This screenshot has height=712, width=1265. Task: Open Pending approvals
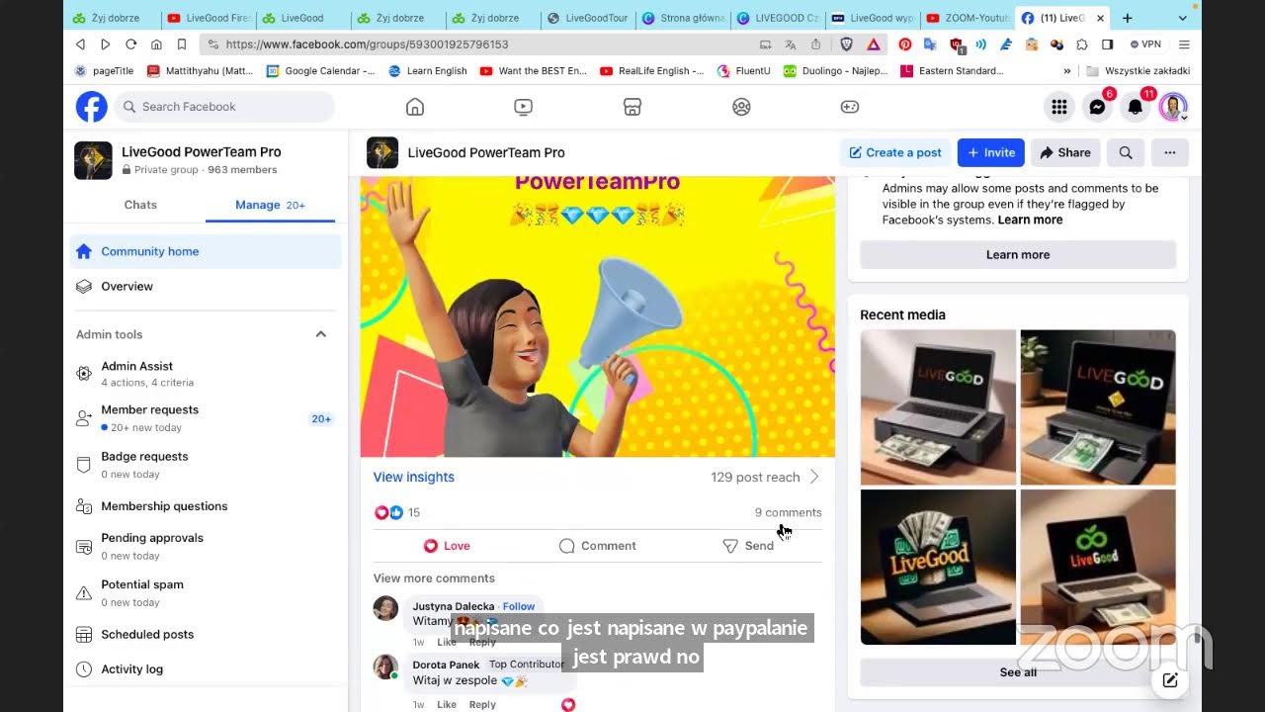pos(206,546)
